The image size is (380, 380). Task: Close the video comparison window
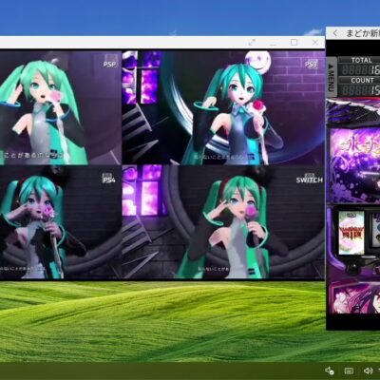coord(315,42)
